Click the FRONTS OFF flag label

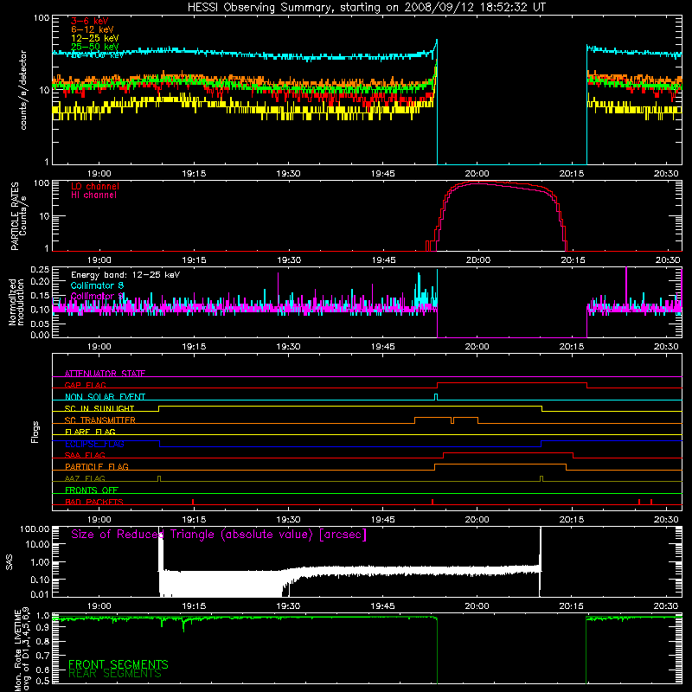click(92, 490)
